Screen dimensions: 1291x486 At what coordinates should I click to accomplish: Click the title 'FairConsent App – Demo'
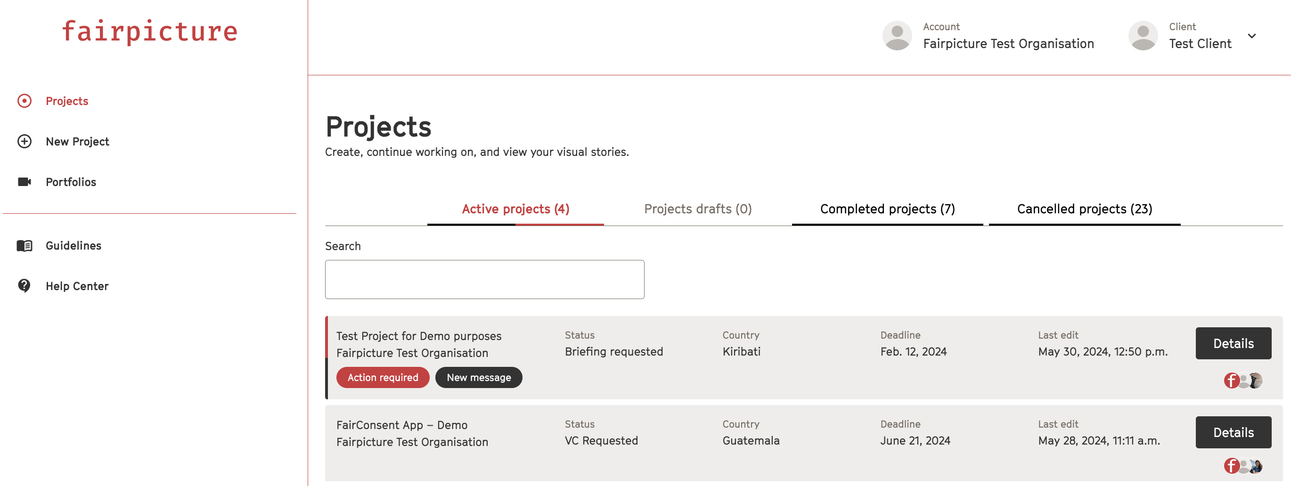pos(401,425)
